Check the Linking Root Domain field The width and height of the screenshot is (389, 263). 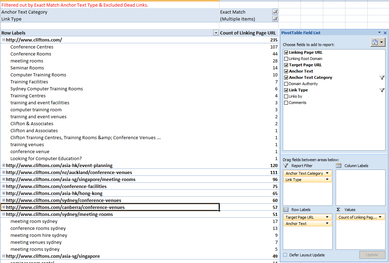tap(286, 59)
